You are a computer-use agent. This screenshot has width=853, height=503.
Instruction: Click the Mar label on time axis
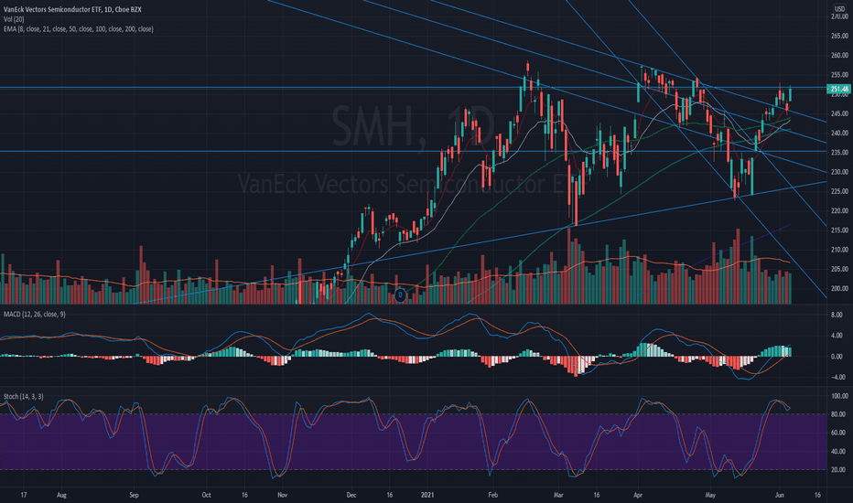[558, 496]
